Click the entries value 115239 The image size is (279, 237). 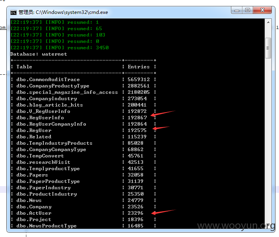[137, 137]
